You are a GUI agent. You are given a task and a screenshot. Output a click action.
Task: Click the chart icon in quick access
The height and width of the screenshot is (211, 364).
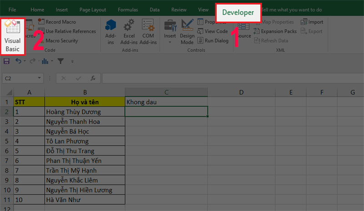[x=45, y=61]
